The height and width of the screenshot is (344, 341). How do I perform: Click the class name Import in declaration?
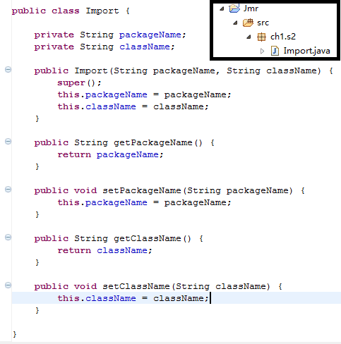[x=102, y=11]
